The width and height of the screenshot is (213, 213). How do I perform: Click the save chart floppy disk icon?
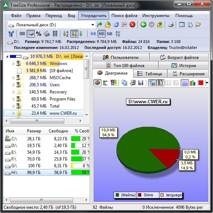[141, 83]
